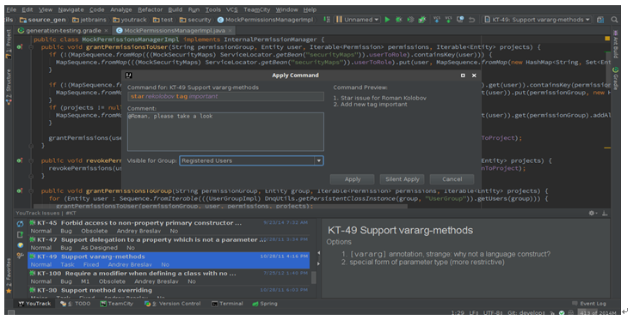Click the undo revert arrow in toolbar
Viewport: 633px width, 320px height.
(x=471, y=20)
